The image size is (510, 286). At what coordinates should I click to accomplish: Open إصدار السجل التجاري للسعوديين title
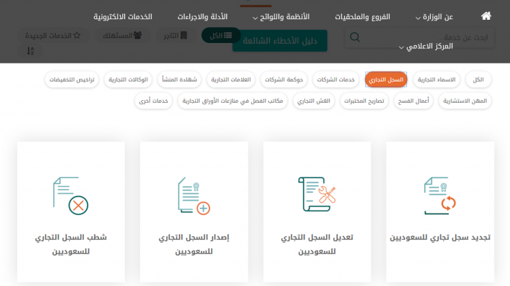(194, 244)
